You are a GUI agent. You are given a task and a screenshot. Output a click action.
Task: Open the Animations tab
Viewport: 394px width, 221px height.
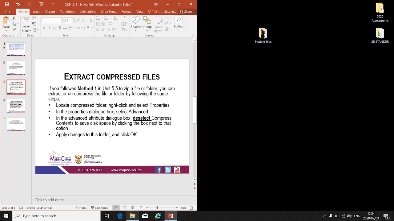tap(88, 12)
